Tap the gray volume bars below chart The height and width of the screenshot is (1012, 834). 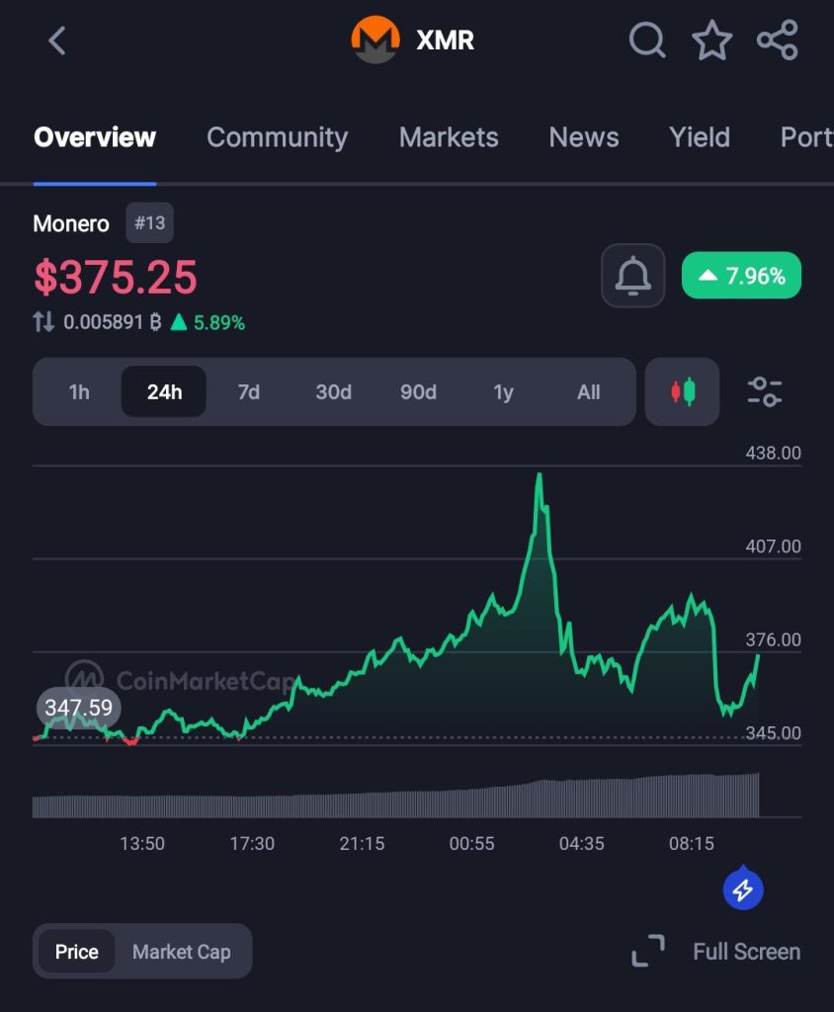coord(395,797)
